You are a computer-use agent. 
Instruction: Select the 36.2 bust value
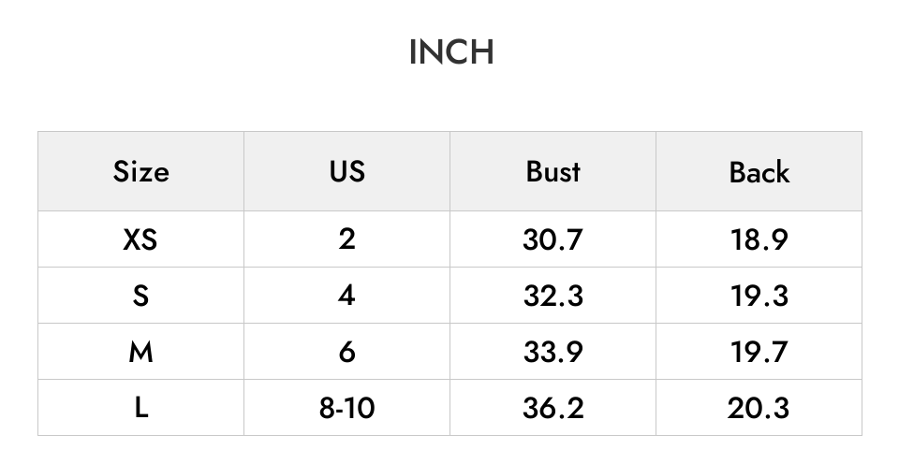click(x=553, y=408)
